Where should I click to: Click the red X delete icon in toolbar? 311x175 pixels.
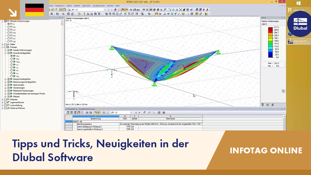[181, 10]
